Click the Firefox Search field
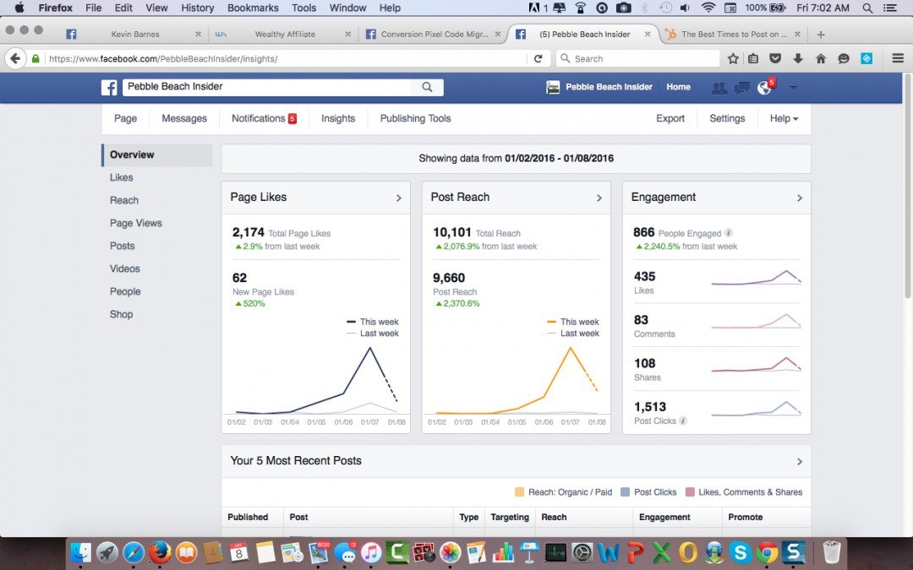Image resolution: width=913 pixels, height=570 pixels. tap(638, 59)
